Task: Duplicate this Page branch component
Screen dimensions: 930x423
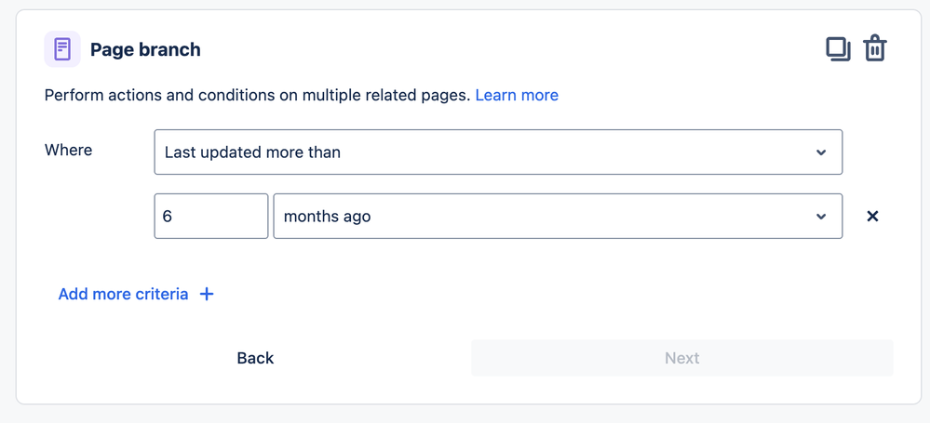Action: 838,48
